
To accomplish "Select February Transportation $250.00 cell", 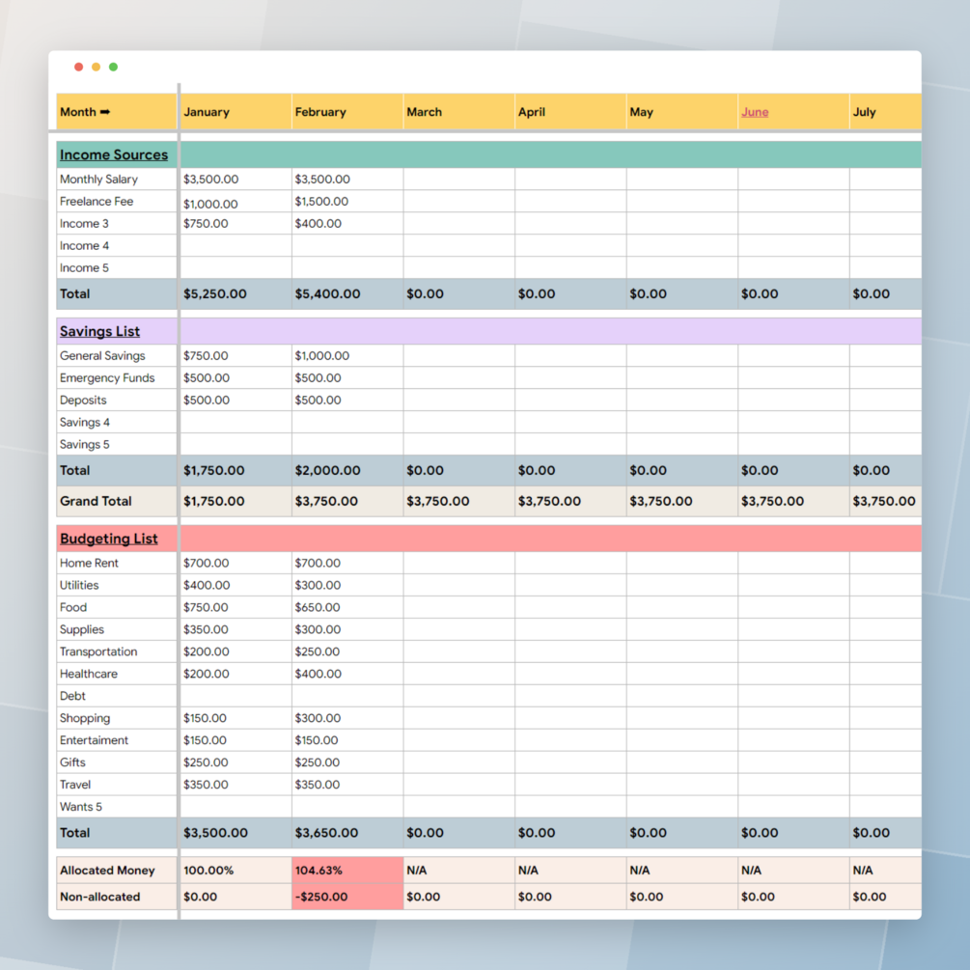I will point(347,652).
